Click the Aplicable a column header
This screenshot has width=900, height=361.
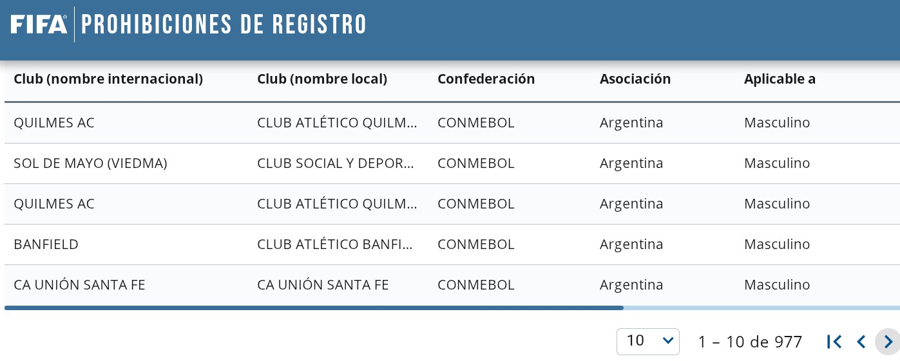click(x=780, y=79)
